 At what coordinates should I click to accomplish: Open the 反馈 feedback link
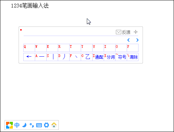point(126,32)
